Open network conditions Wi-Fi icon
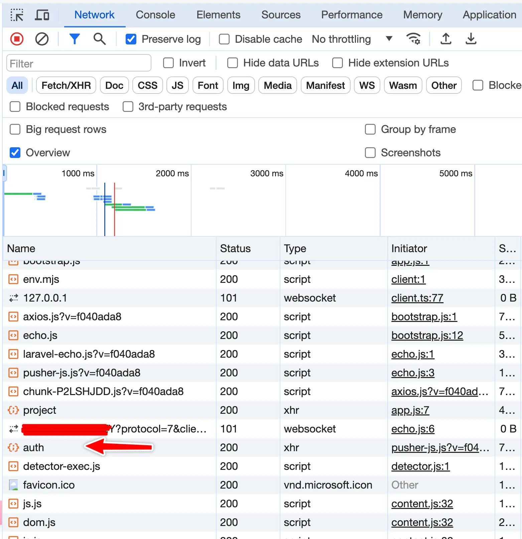Image resolution: width=522 pixels, height=539 pixels. click(x=413, y=39)
